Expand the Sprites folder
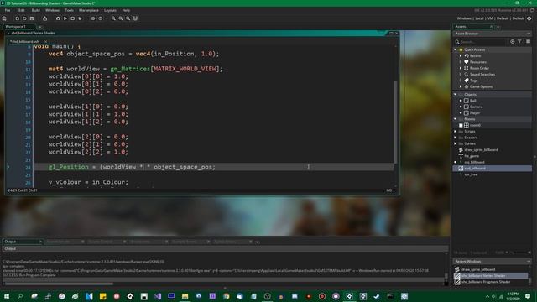This screenshot has height=302, width=537. click(455, 143)
